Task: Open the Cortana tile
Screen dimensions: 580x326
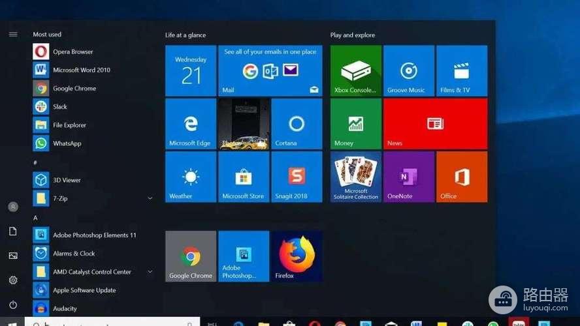Action: (x=297, y=124)
